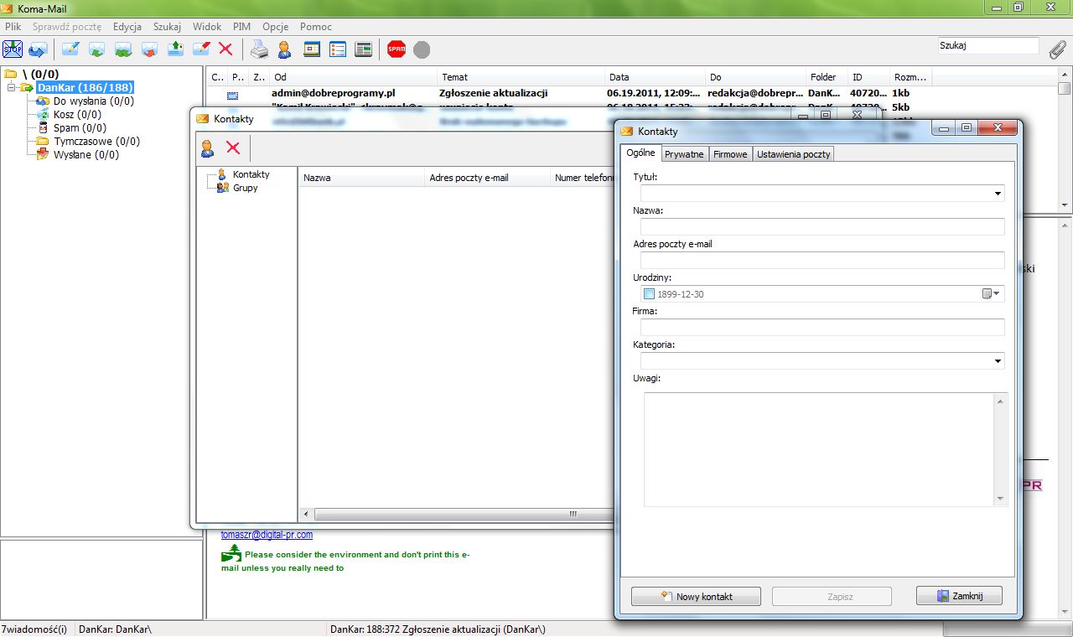The height and width of the screenshot is (637, 1073).
Task: Click the Forward message toolbar icon
Action: pyautogui.click(x=149, y=49)
